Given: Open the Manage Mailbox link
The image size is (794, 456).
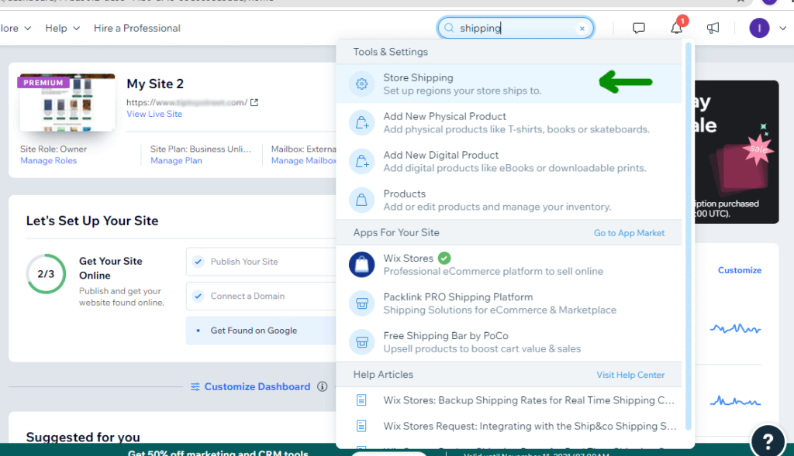Looking at the screenshot, I should pyautogui.click(x=303, y=161).
